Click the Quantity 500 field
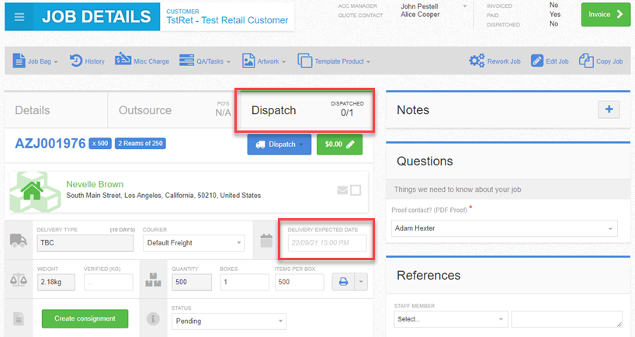 point(192,282)
